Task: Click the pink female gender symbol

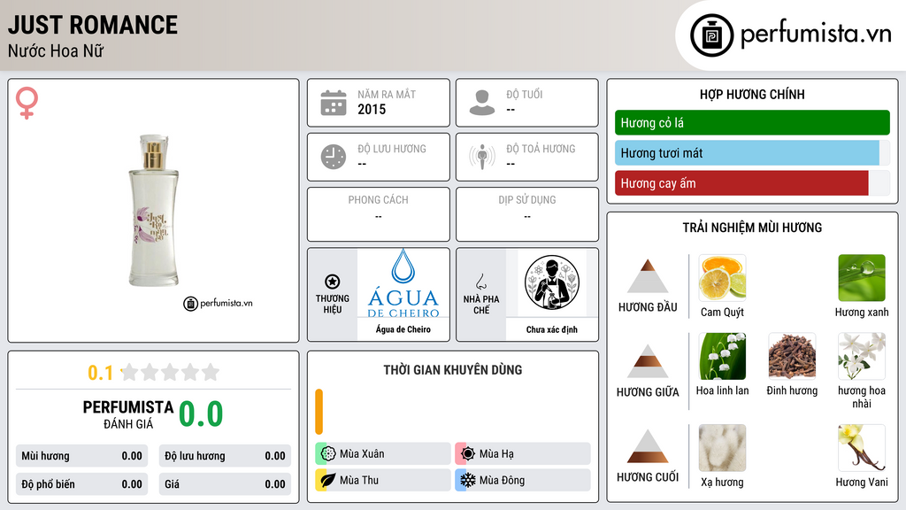Action: [x=27, y=103]
